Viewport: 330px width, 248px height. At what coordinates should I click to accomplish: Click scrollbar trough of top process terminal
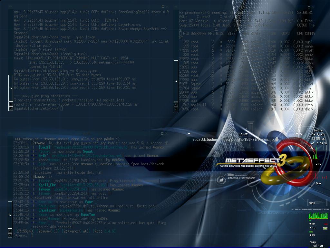176,81
